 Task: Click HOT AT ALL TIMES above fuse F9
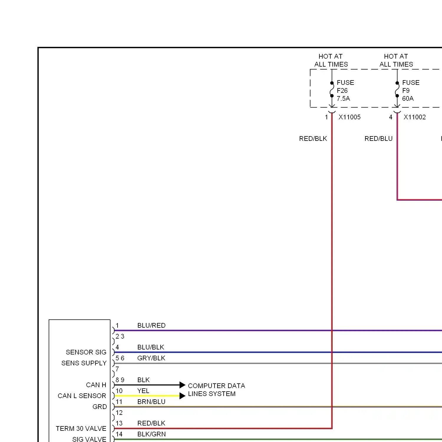396,60
